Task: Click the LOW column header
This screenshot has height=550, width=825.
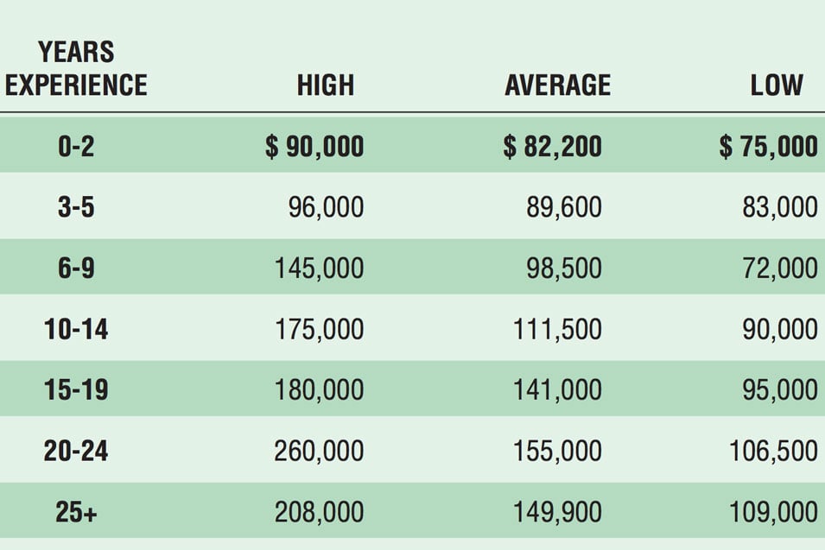Action: click(777, 85)
